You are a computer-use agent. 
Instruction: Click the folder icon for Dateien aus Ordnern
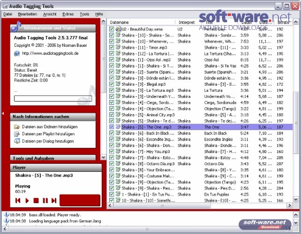coord(17,127)
